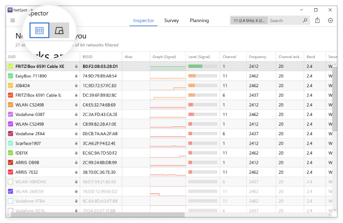
Task: Toggle Vodafone-2FA4 checkbox
Action: pos(11,134)
